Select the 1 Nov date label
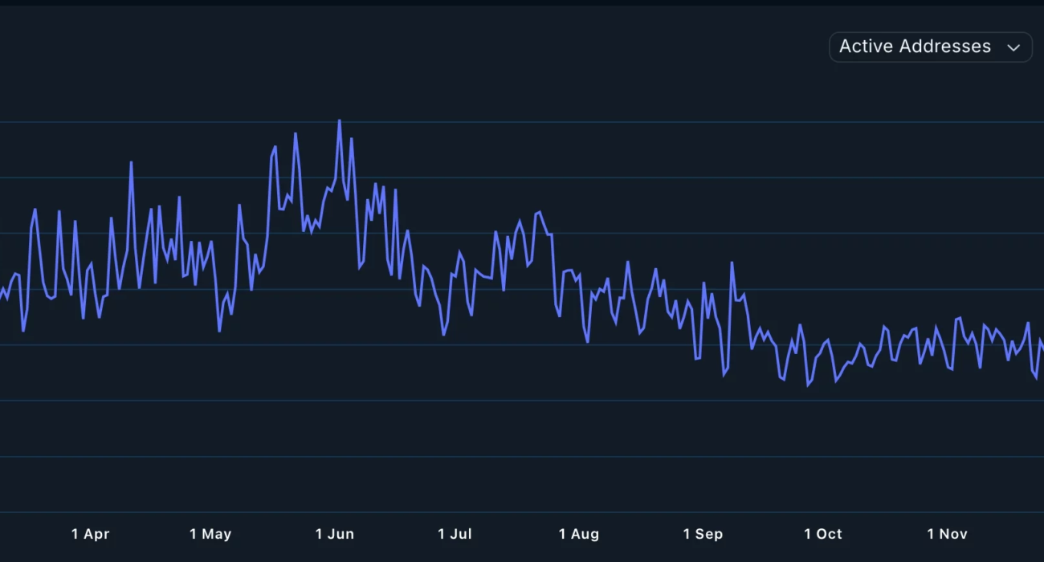1044x562 pixels. [x=947, y=534]
